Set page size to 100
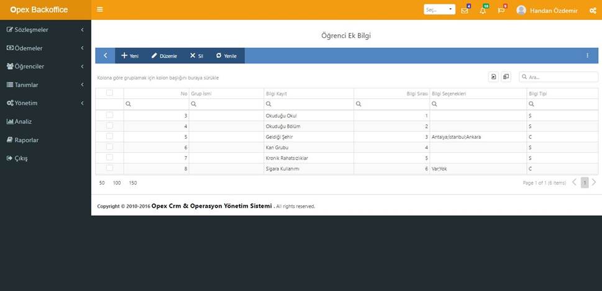This screenshot has width=602, height=291. pyautogui.click(x=117, y=183)
